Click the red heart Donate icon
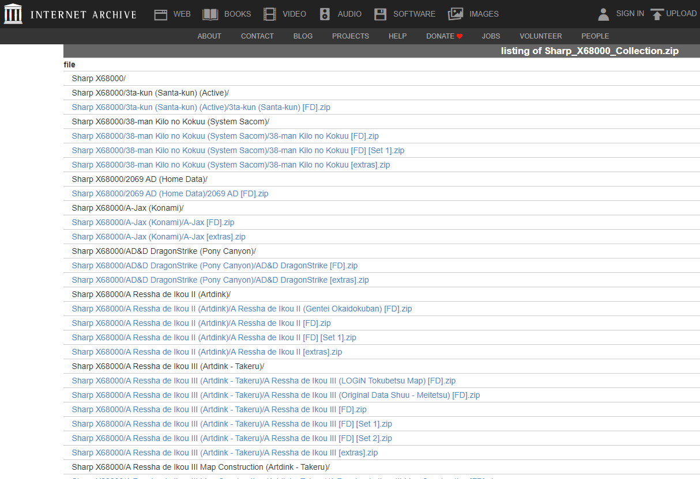The height and width of the screenshot is (479, 700). (x=460, y=36)
